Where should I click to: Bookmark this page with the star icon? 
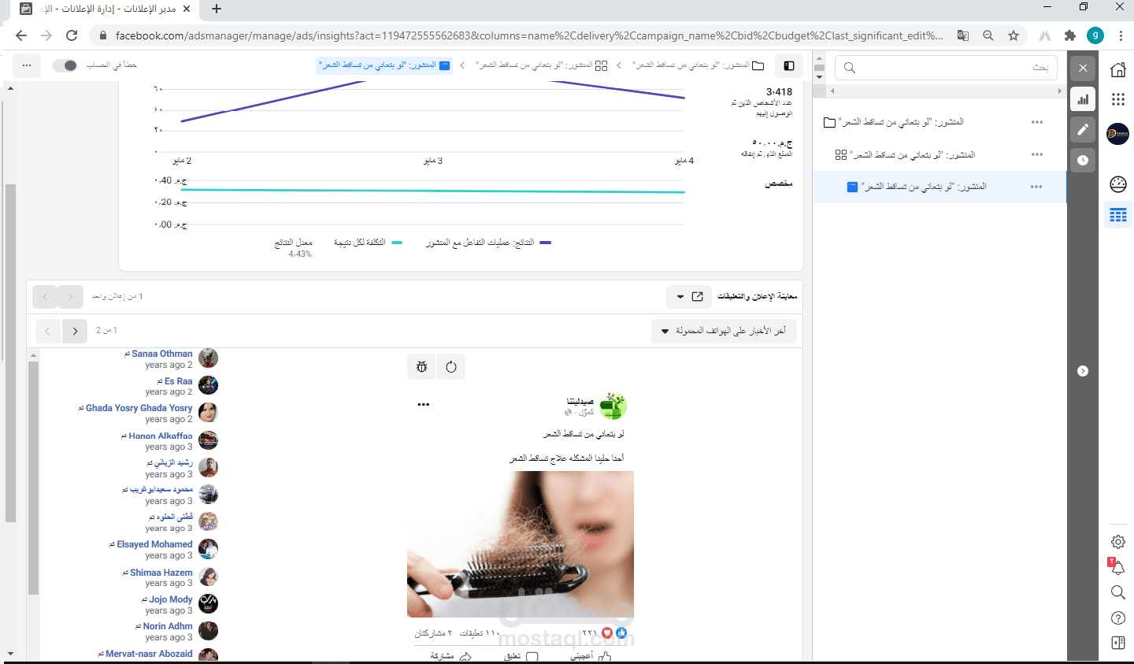(1014, 35)
